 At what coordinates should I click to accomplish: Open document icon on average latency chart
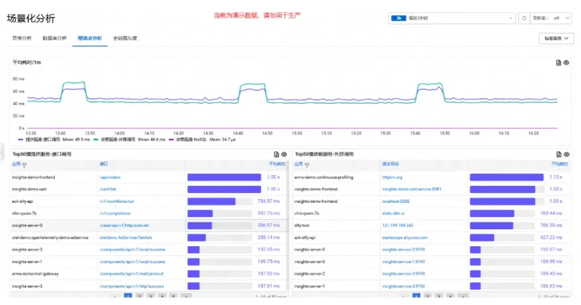(x=558, y=63)
